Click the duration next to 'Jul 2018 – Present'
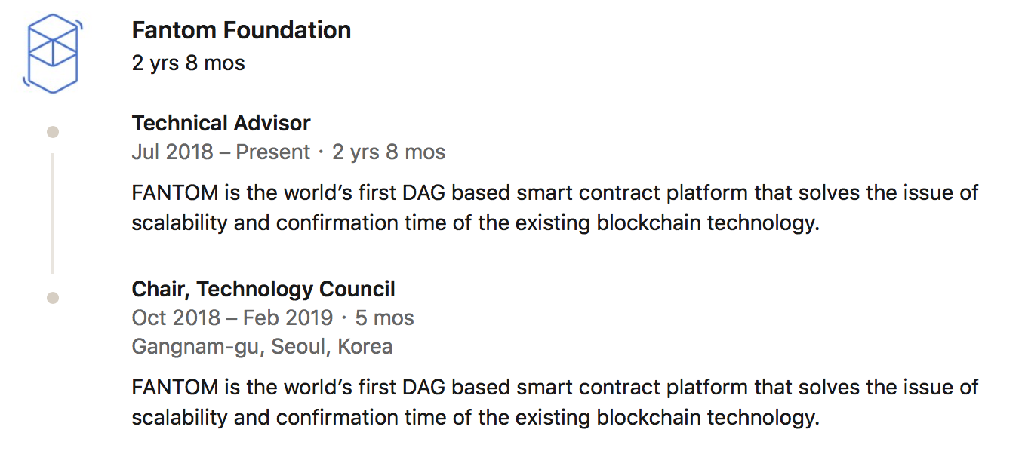 tap(389, 152)
